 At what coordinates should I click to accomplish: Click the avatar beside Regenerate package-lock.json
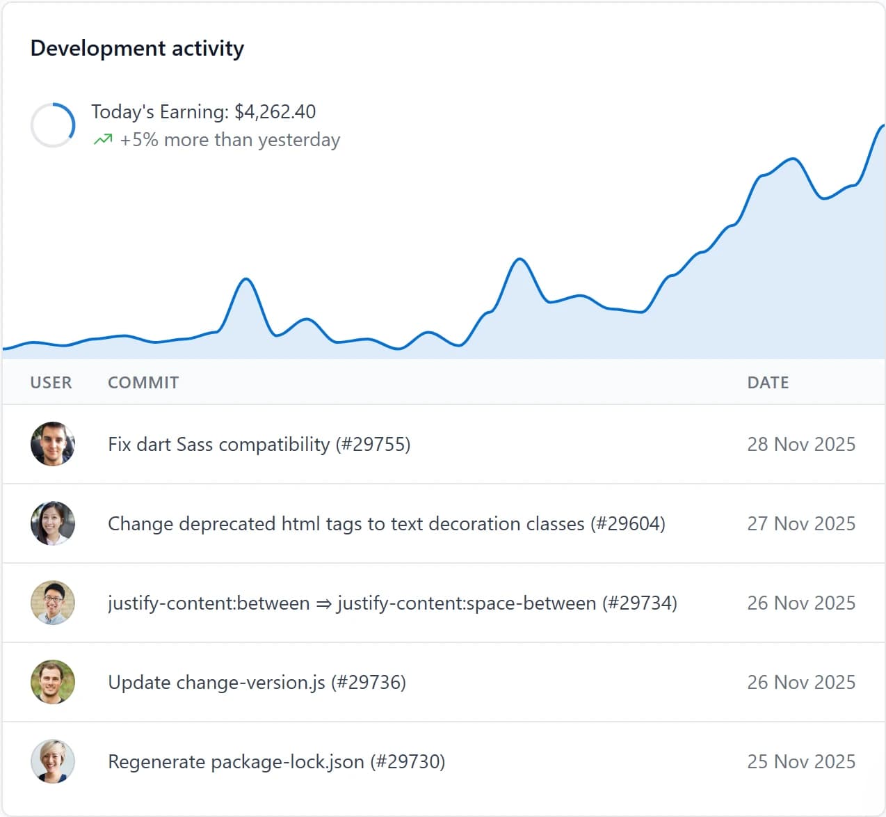tap(53, 761)
